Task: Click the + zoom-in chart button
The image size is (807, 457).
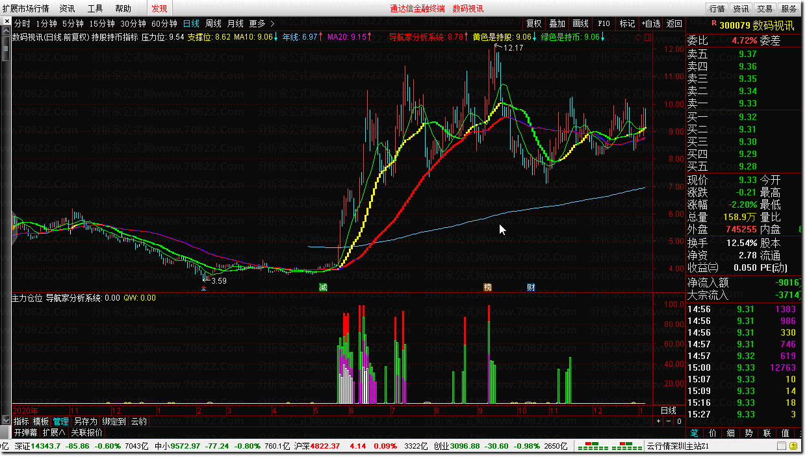Action: point(660,421)
